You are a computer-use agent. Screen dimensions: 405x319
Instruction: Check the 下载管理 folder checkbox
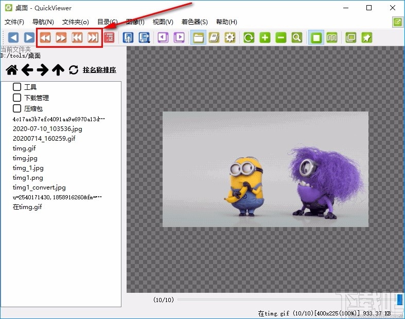pos(17,98)
